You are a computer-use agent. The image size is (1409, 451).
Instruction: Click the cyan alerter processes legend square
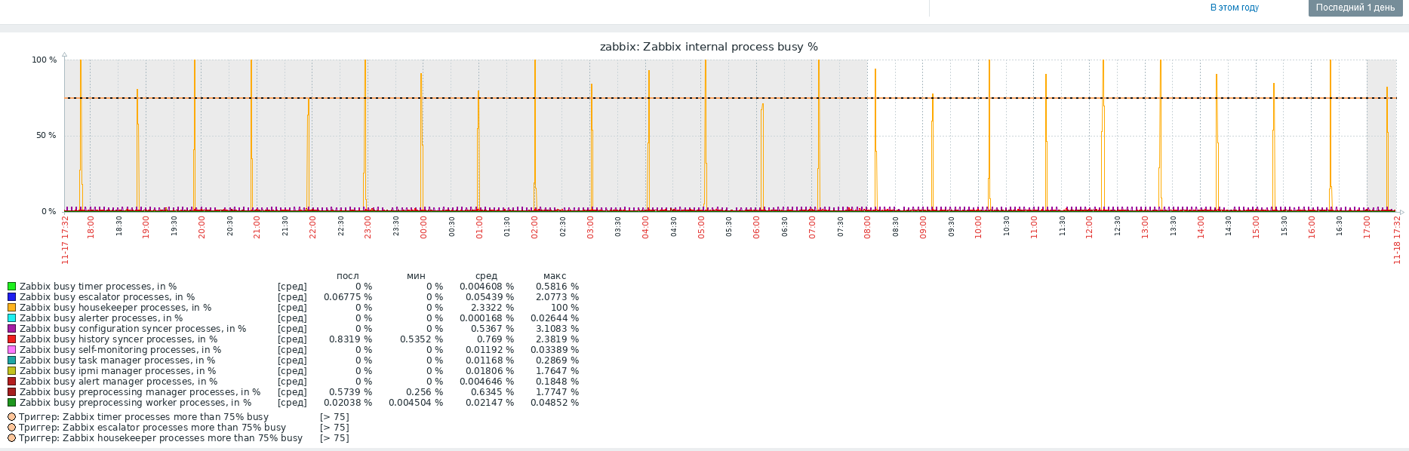(x=11, y=318)
